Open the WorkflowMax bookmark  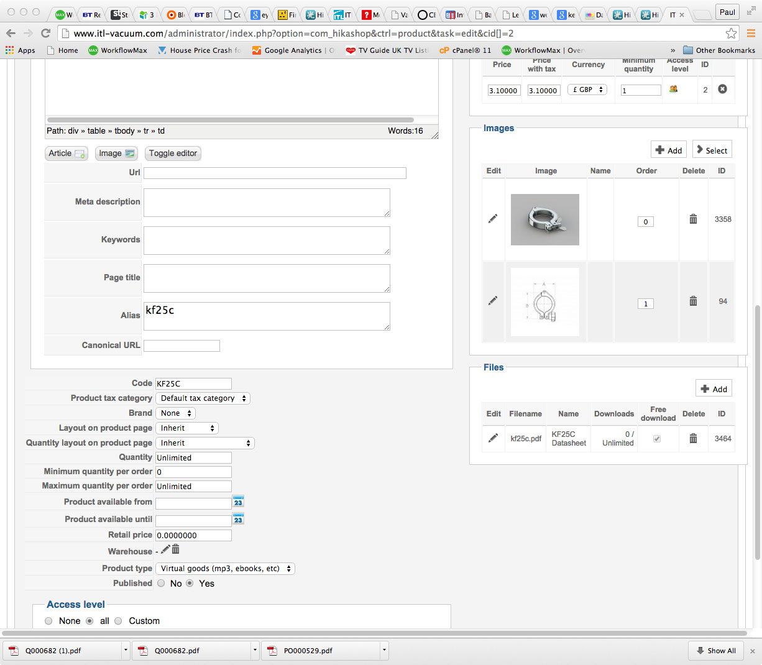click(x=118, y=50)
